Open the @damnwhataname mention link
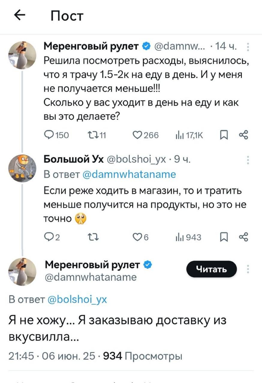The image size is (262, 383). click(x=129, y=174)
